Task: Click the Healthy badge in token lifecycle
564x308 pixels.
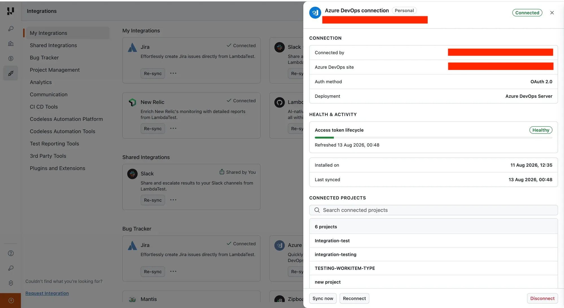Action: click(x=541, y=130)
